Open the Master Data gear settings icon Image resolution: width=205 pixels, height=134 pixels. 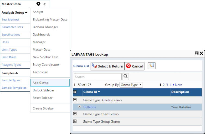coord(38,4)
